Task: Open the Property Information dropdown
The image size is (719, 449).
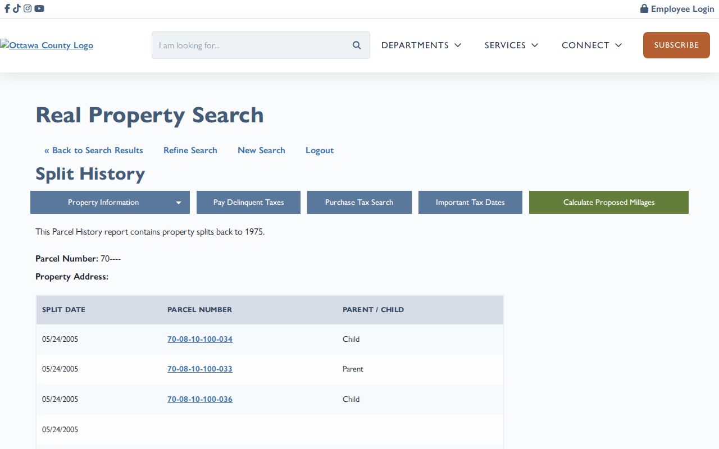Action: [110, 203]
